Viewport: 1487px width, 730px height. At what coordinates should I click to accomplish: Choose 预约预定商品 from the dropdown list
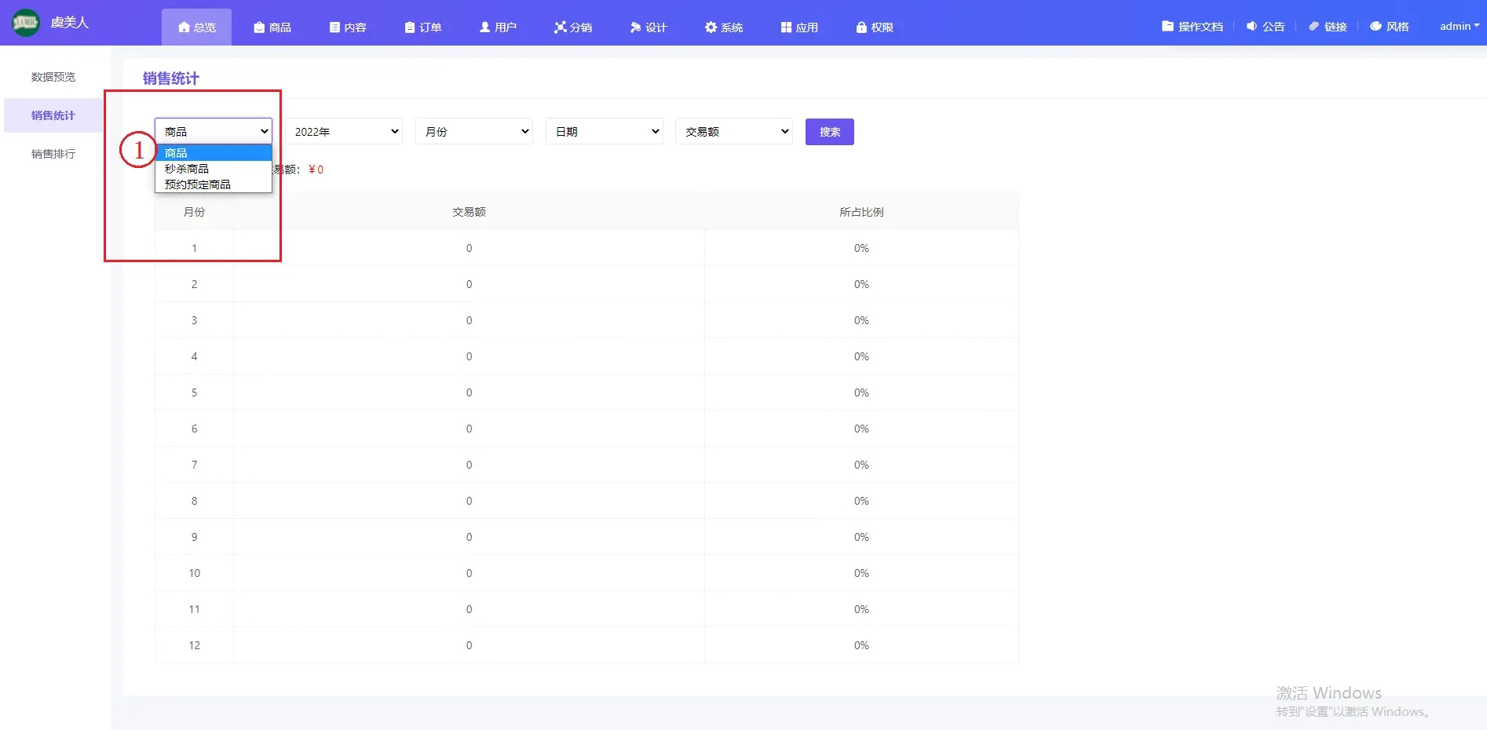point(198,184)
